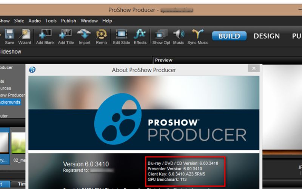Open the Help menu
Viewport: 302px width, 189px height.
coord(107,21)
